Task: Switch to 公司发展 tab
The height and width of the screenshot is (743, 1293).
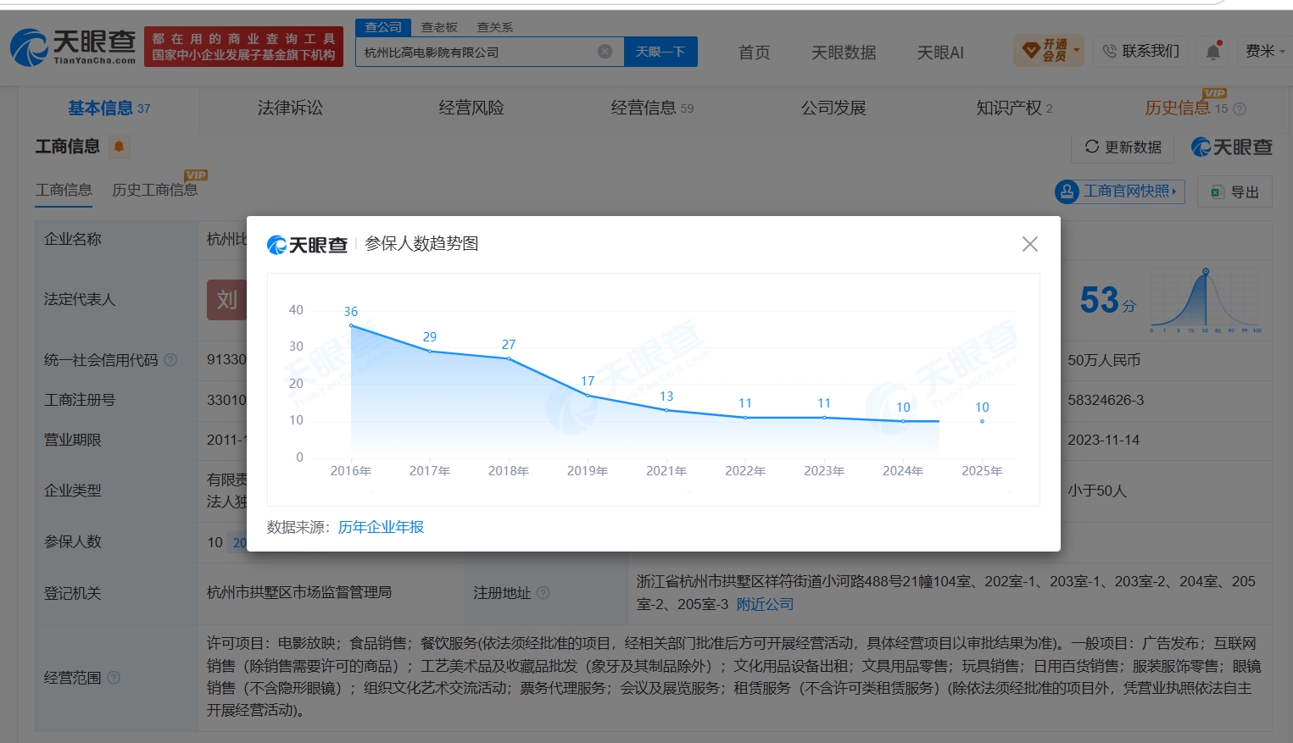Action: 833,108
